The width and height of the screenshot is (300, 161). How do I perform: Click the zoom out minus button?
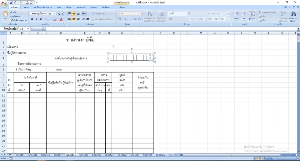pos(276,158)
